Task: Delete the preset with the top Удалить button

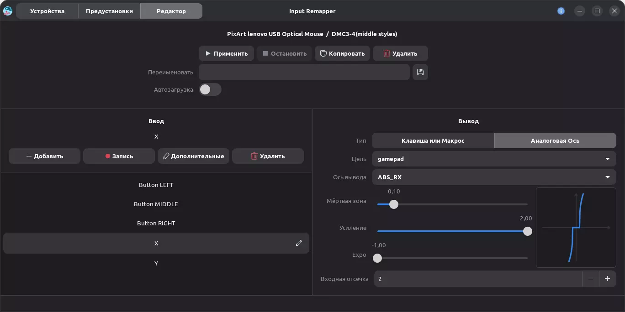Action: (x=400, y=53)
